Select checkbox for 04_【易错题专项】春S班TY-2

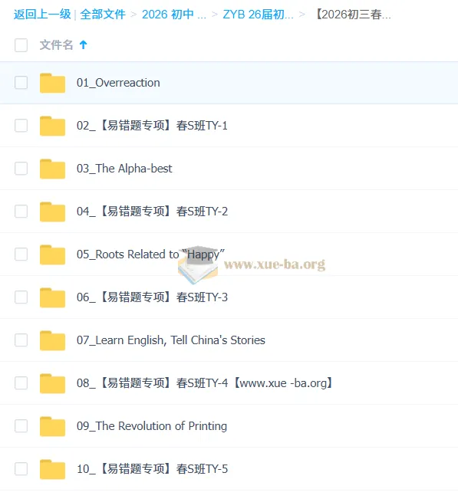21,212
